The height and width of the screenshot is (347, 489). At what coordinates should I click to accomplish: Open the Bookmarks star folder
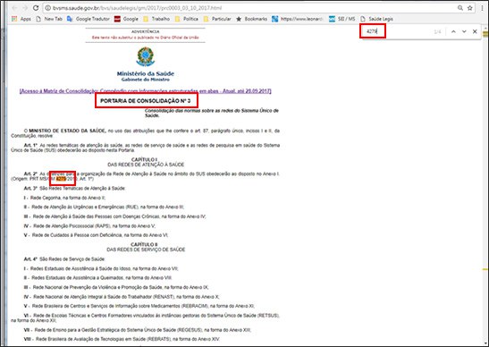click(x=251, y=19)
